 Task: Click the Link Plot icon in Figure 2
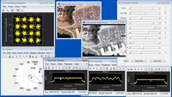tap(42, 57)
